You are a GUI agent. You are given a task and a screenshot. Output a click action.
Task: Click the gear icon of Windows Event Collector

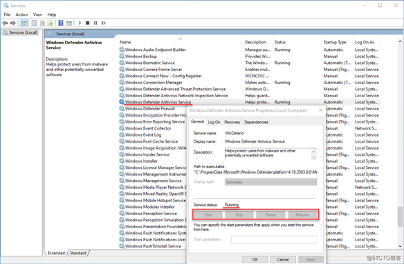click(x=122, y=128)
